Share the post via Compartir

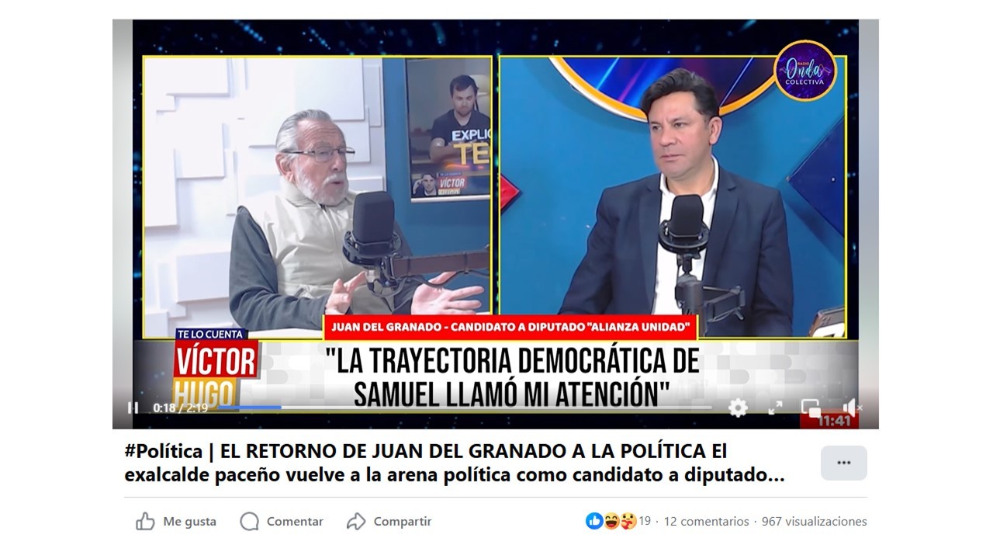click(x=389, y=522)
